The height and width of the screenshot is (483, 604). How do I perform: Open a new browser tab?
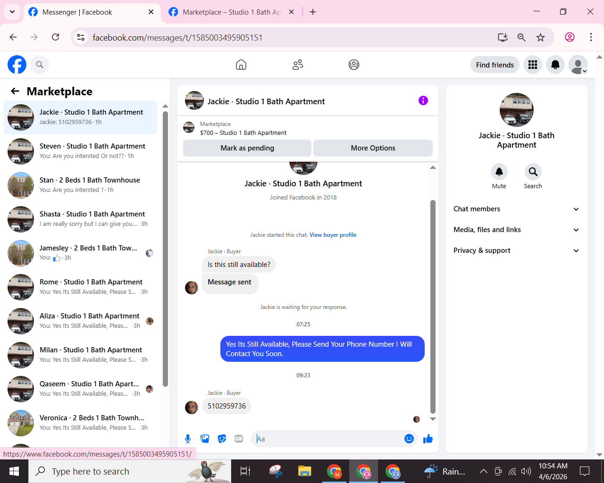pyautogui.click(x=313, y=12)
